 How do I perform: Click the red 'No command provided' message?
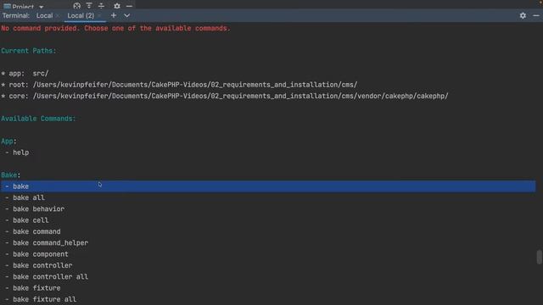point(115,28)
